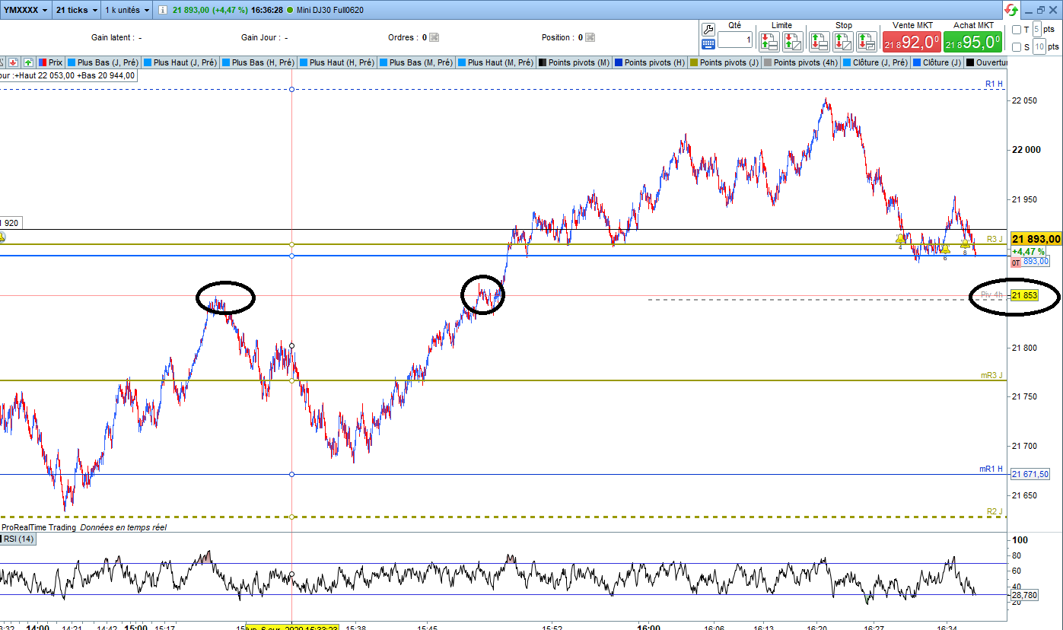Viewport: 1063px width, 630px height.
Task: Select the Plus Haut (J, Pré) tab
Action: point(181,62)
